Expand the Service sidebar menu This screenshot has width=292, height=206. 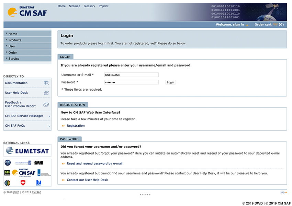[x=27, y=59]
